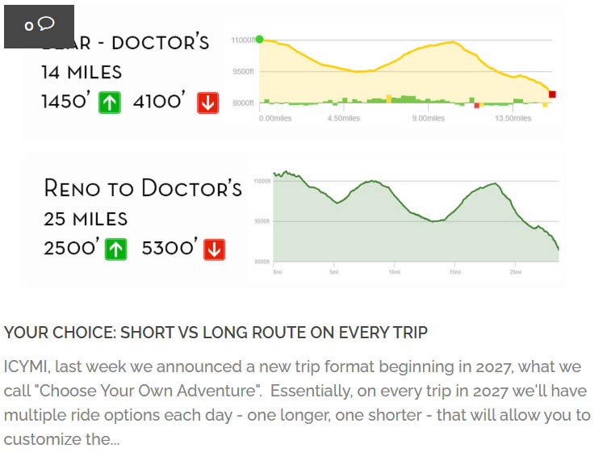Click the '25 Miles' distance text
611x465 pixels.
pos(86,219)
